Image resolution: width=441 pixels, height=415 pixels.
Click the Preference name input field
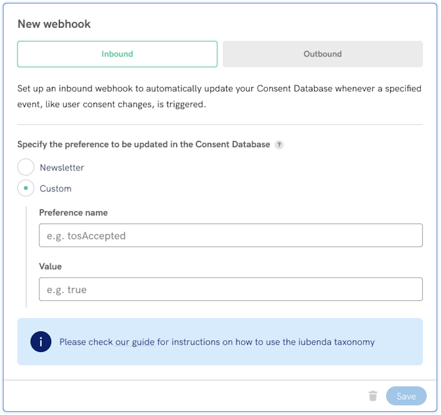[231, 236]
